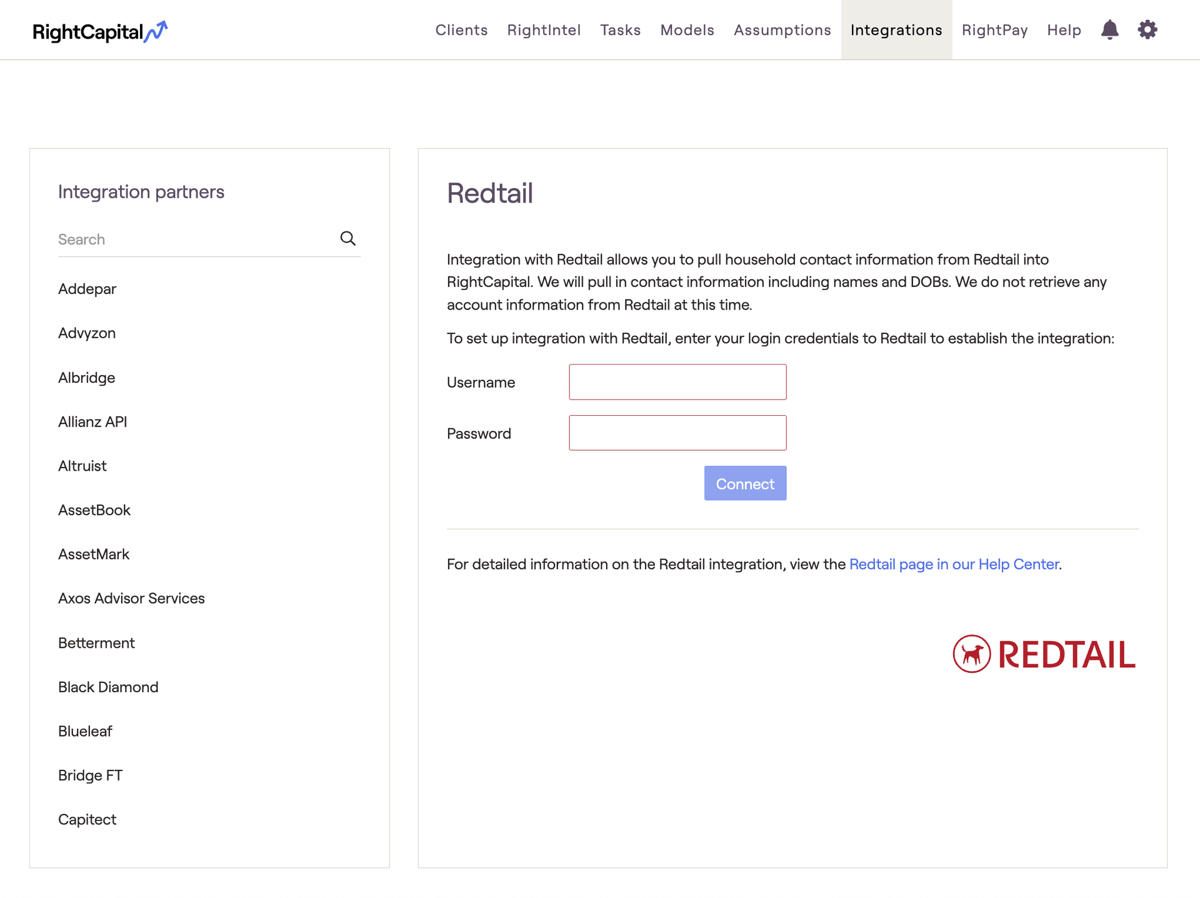1200x898 pixels.
Task: Choose AssetBook in the partners list
Action: pyautogui.click(x=94, y=510)
